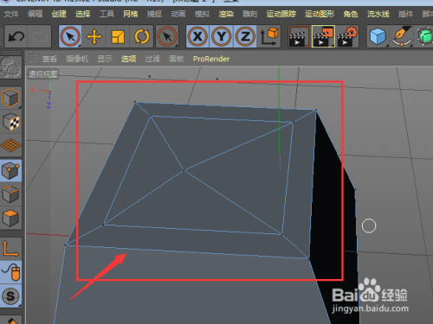Toggle the Enable Axis icon
Image resolution: width=433 pixels, height=324 pixels.
pos(10,249)
